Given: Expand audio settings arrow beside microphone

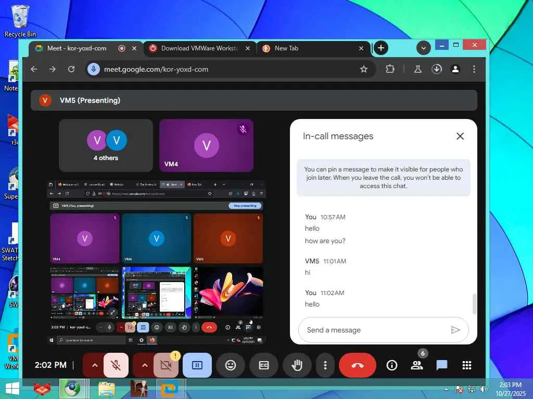Looking at the screenshot, I should pyautogui.click(x=95, y=365).
